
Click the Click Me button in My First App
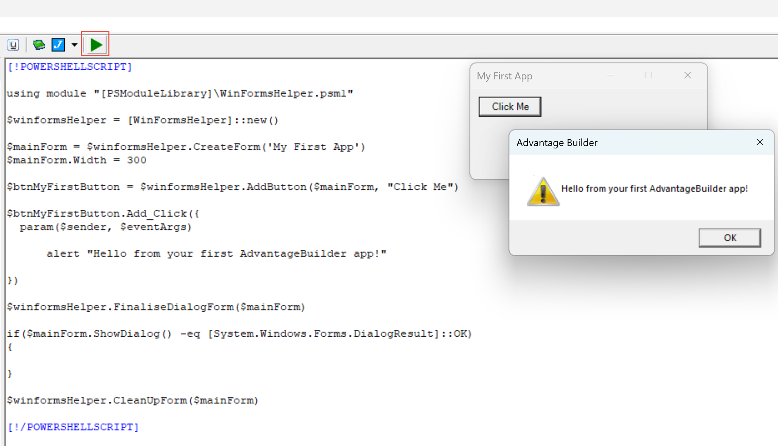[x=510, y=107]
